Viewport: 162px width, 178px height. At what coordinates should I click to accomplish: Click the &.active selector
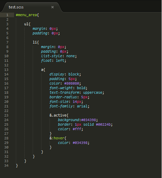(58, 116)
